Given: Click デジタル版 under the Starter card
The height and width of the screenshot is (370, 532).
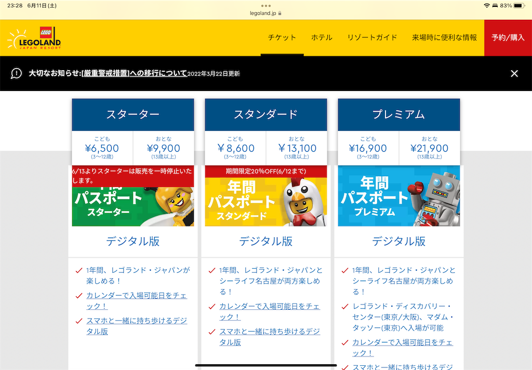Looking at the screenshot, I should tap(132, 241).
